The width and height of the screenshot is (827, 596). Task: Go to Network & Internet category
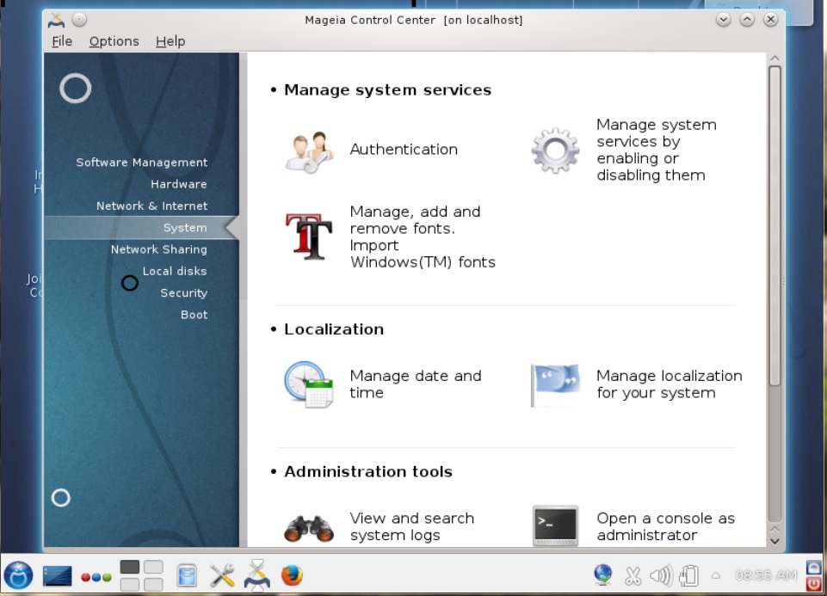point(152,206)
